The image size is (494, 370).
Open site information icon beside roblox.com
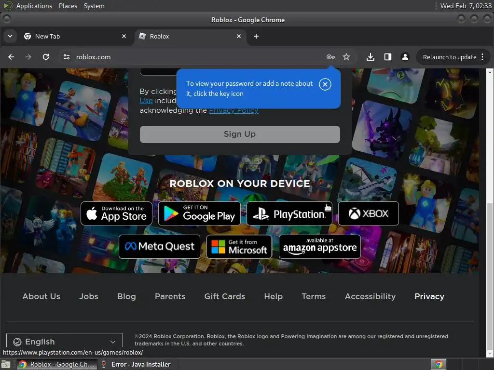[x=67, y=57]
